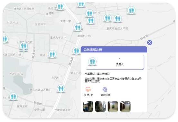Click toilet marker above 重庆冶金成人学院 left one
Screen dimensions: 178x122
tap(108, 18)
